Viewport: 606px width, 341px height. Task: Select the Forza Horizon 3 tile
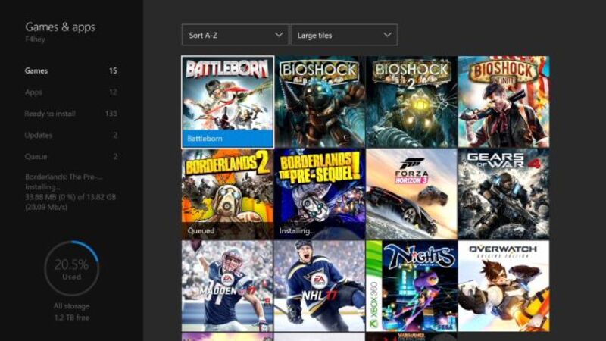[x=411, y=193]
